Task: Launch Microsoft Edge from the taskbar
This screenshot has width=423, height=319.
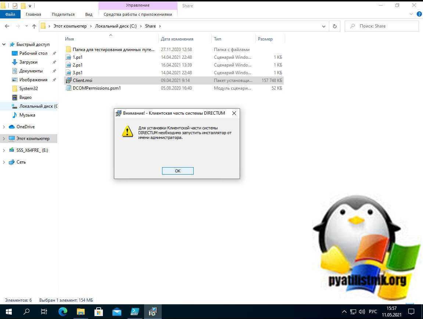Action: coord(63,312)
